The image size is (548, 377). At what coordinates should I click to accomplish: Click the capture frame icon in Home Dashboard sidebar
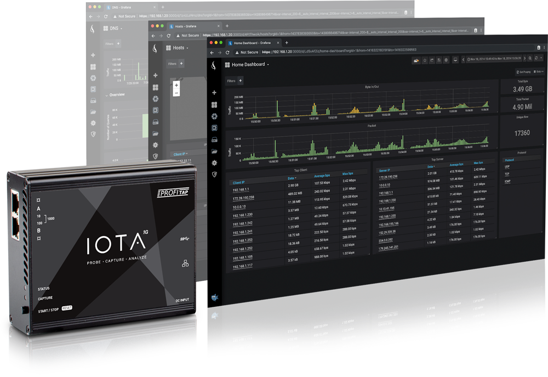click(214, 128)
